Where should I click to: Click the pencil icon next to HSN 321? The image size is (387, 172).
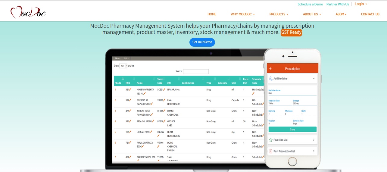(x=130, y=90)
